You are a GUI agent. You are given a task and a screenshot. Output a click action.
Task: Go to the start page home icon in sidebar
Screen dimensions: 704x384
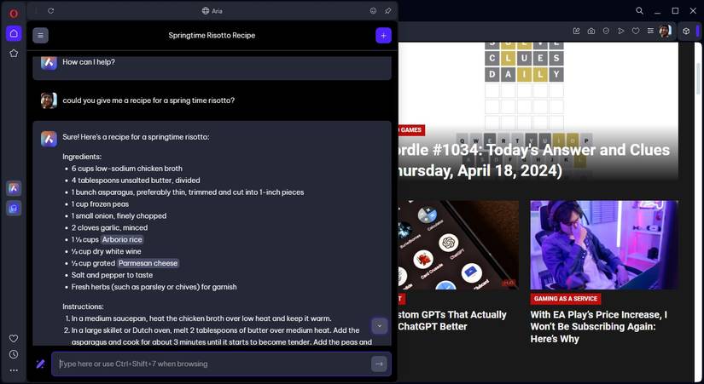coord(14,33)
